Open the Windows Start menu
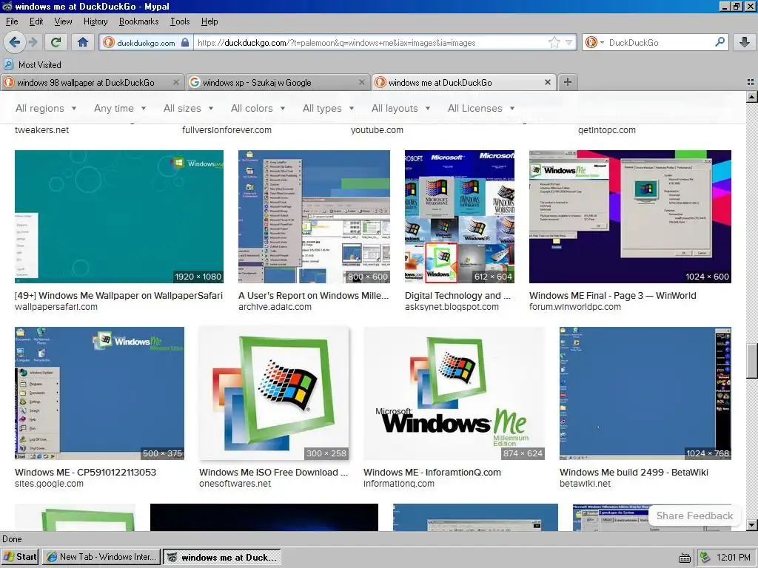758x568 pixels. [20, 557]
